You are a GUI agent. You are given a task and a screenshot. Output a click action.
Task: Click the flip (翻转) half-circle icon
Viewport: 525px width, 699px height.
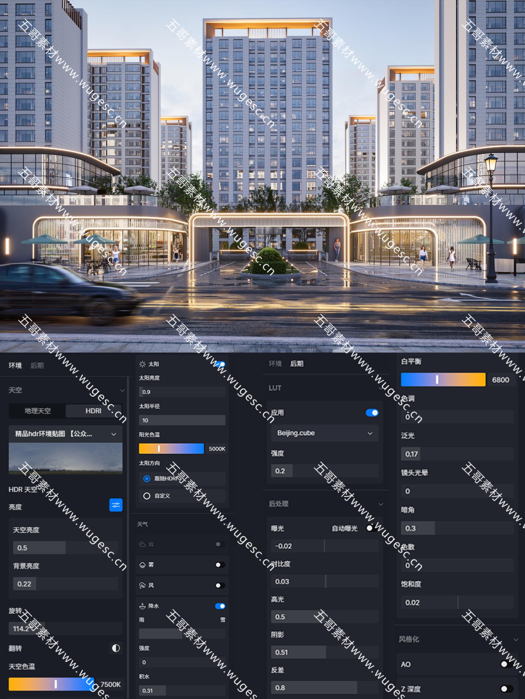116,648
